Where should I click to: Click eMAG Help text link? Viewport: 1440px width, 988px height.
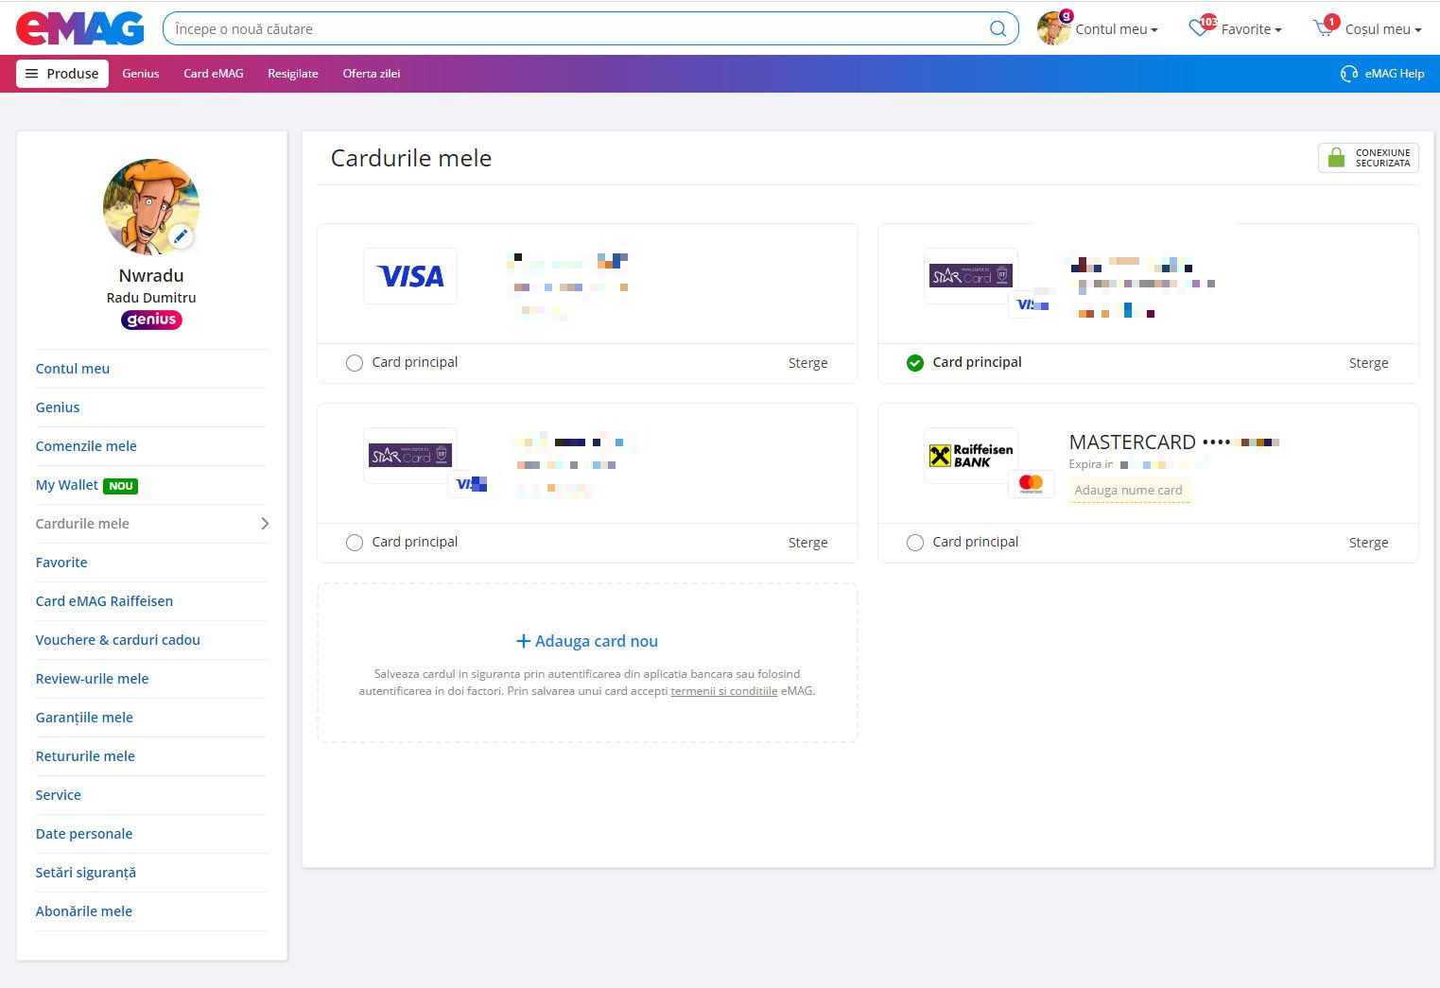click(x=1395, y=74)
